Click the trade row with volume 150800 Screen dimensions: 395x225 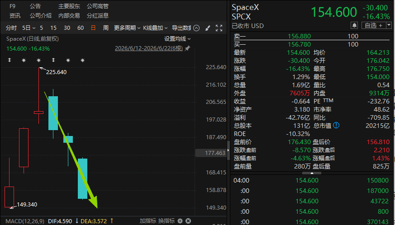click(311, 180)
